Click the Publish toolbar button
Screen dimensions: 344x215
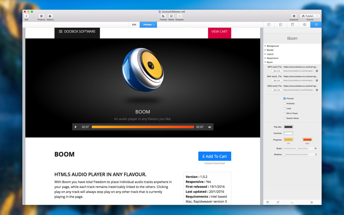pos(307,16)
